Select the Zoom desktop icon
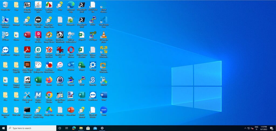The height and width of the screenshot is (131, 276). 103,110
